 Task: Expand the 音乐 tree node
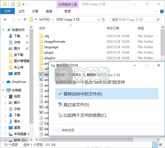click(x=5, y=121)
